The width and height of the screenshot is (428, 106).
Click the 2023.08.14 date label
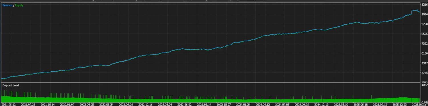pyautogui.click(x=204, y=104)
